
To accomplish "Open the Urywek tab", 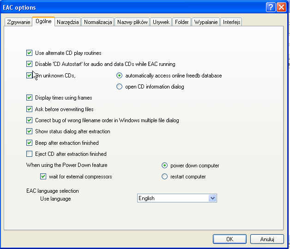I will [161, 22].
